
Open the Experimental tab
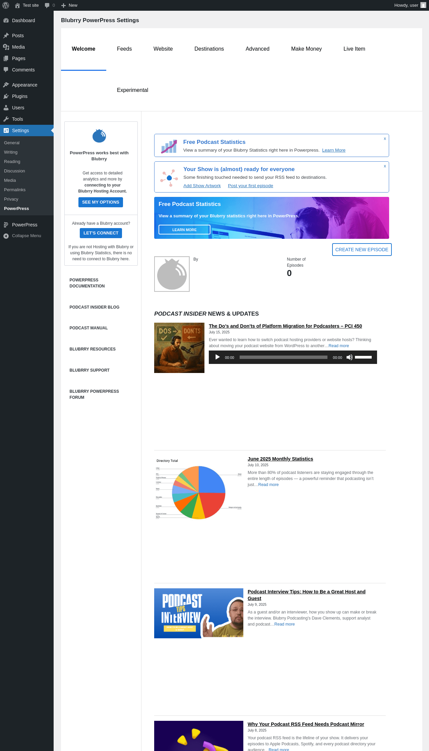[x=132, y=90]
